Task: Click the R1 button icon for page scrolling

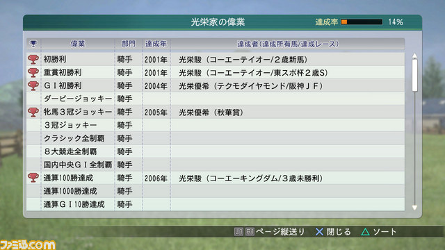Action: click(x=250, y=232)
